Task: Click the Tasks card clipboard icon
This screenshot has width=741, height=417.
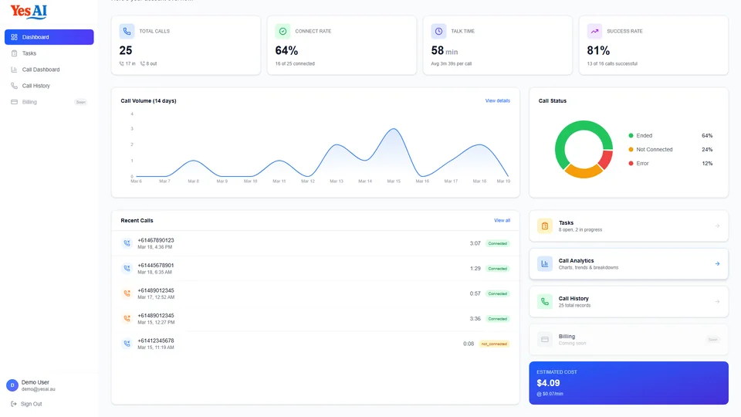Action: point(545,226)
